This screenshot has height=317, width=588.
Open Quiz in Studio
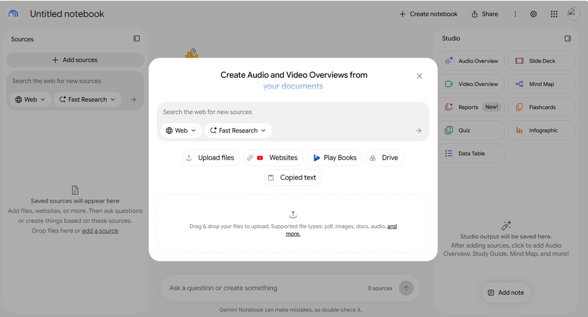[471, 130]
